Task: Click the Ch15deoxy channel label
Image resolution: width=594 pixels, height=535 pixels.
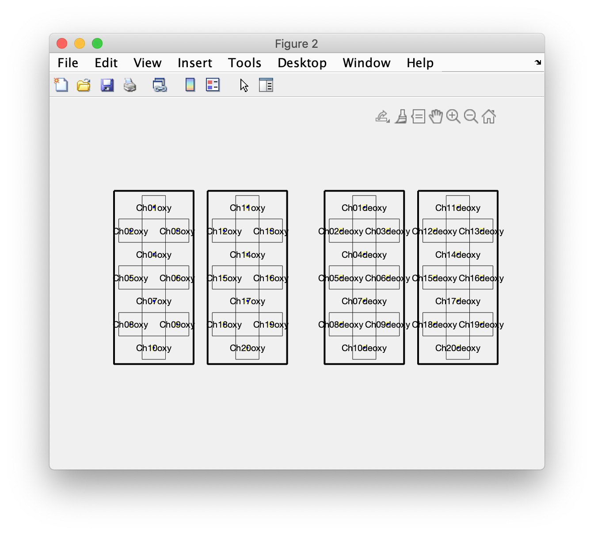Action: coord(434,278)
